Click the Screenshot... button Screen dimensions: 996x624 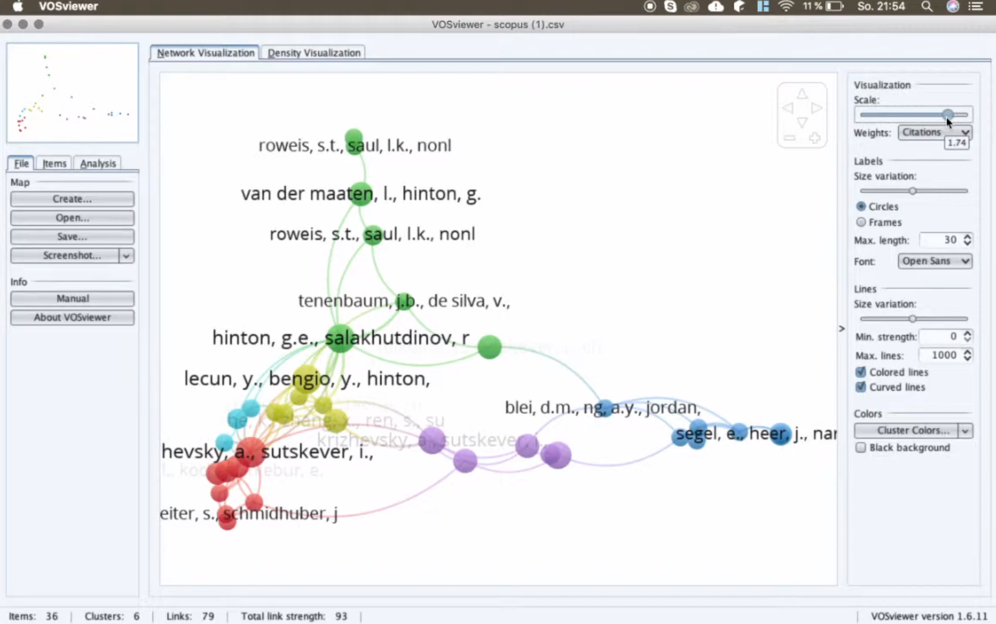click(65, 256)
